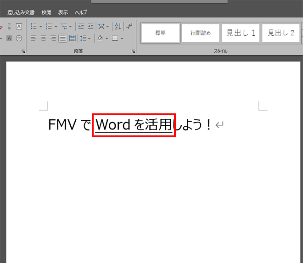Image resolution: width=303 pixels, height=263 pixels.
Task: Click the multilevel list icon
Action: (64, 26)
